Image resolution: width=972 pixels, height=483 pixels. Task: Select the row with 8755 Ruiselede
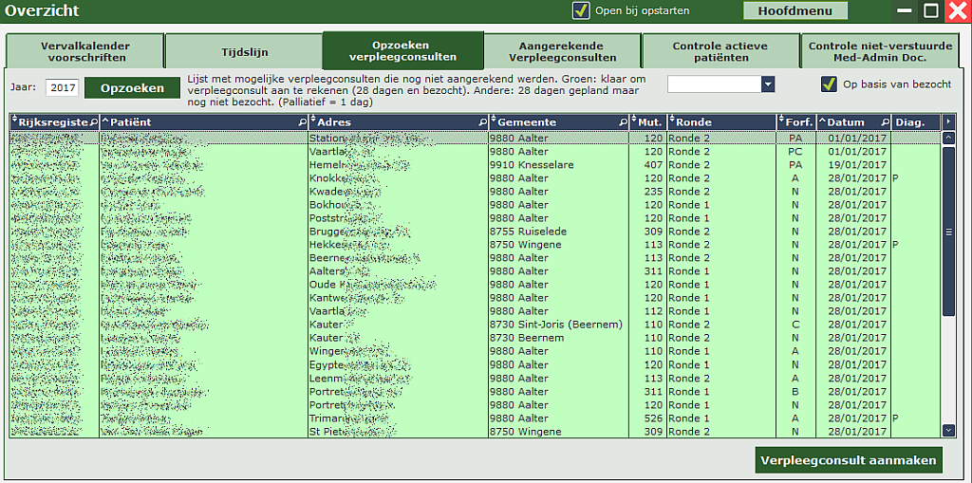pyautogui.click(x=475, y=232)
